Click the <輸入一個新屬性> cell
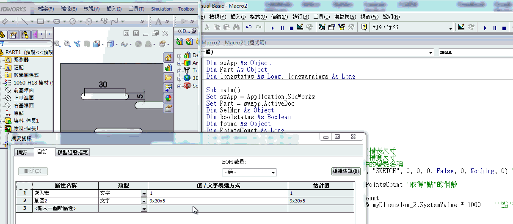The width and height of the screenshot is (513, 224). 65,208
